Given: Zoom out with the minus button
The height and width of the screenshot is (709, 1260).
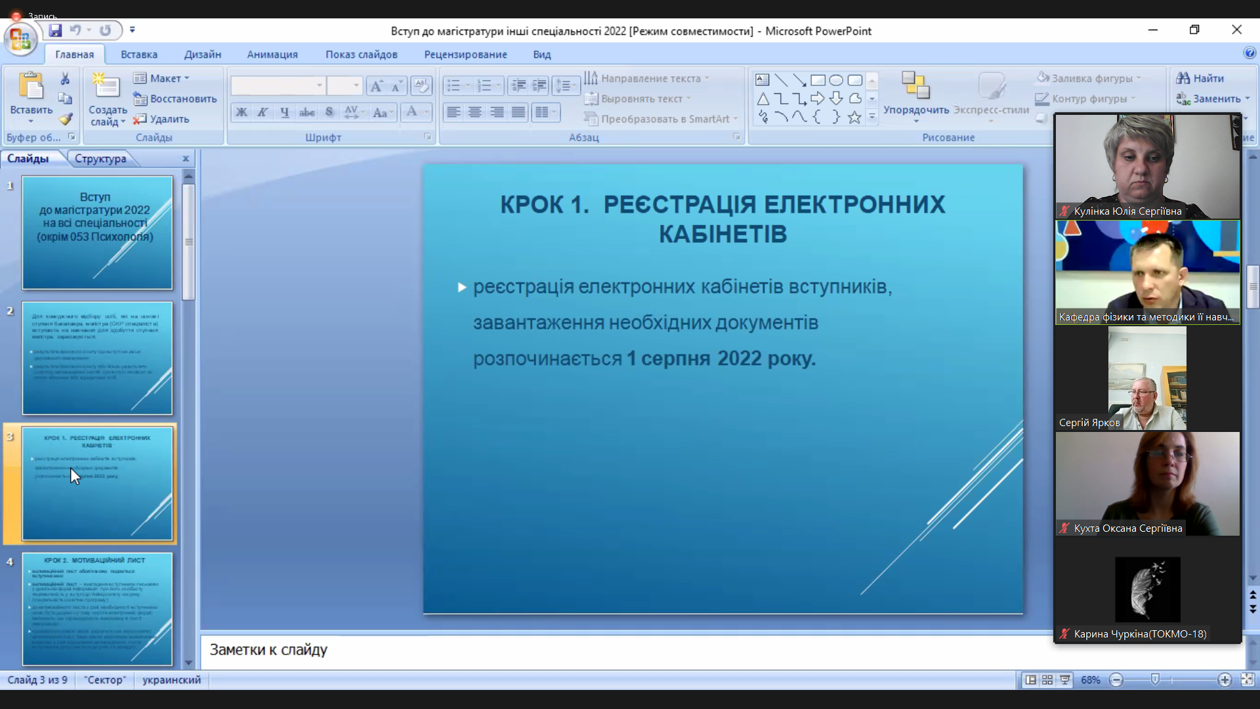Looking at the screenshot, I should pyautogui.click(x=1116, y=680).
